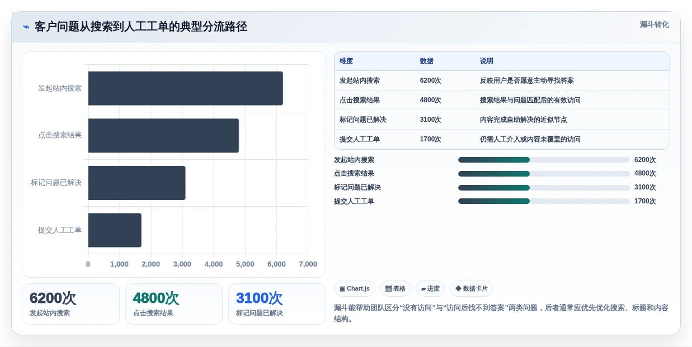The height and width of the screenshot is (347, 692).
Task: Click the 7,000 x-axis tick label
Action: pos(308,264)
